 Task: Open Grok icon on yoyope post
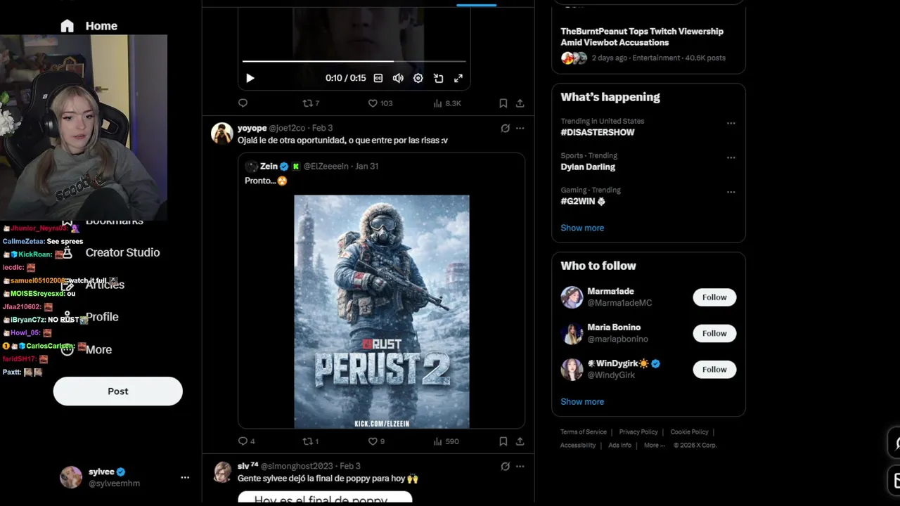click(x=505, y=128)
